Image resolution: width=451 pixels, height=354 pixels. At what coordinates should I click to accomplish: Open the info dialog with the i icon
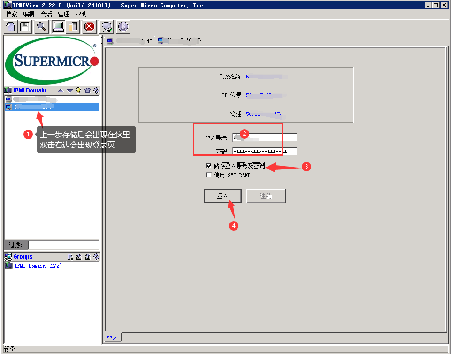click(x=122, y=26)
